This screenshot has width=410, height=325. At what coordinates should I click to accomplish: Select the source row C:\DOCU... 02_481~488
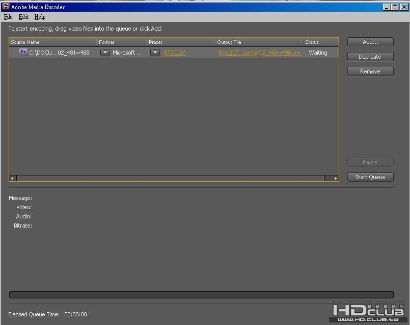[174, 53]
